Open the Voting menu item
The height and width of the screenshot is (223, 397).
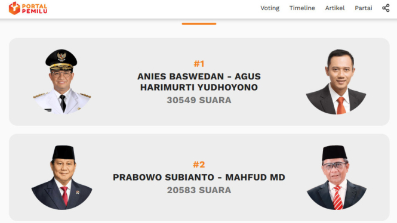[270, 8]
